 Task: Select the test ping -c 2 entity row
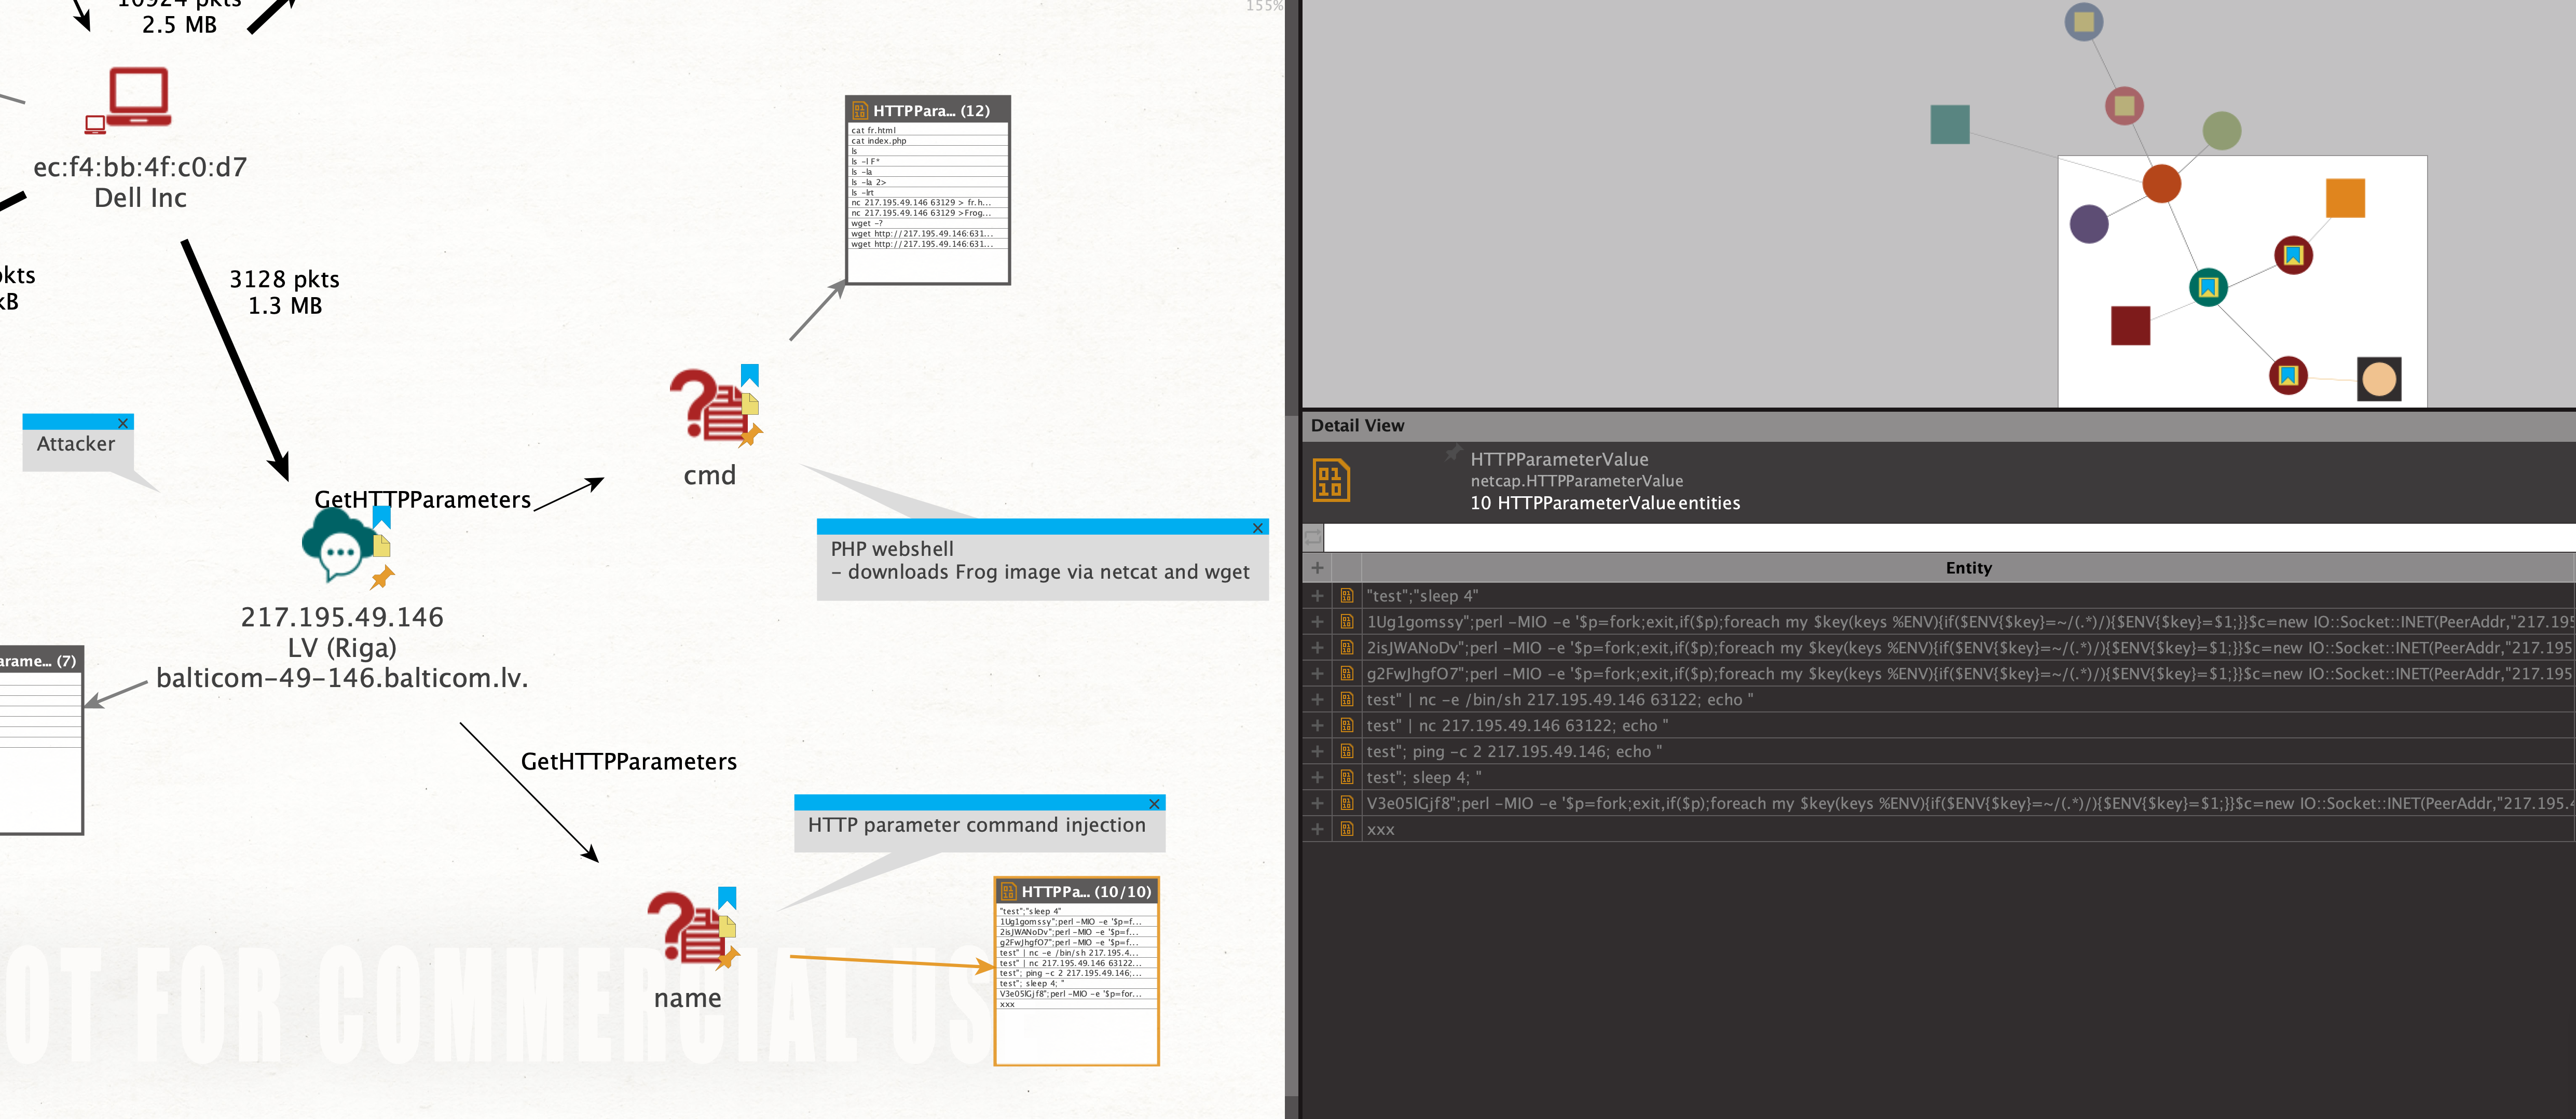point(1514,751)
